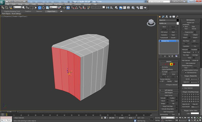
Task: Open the Graph Editors menu
Action: point(58,4)
